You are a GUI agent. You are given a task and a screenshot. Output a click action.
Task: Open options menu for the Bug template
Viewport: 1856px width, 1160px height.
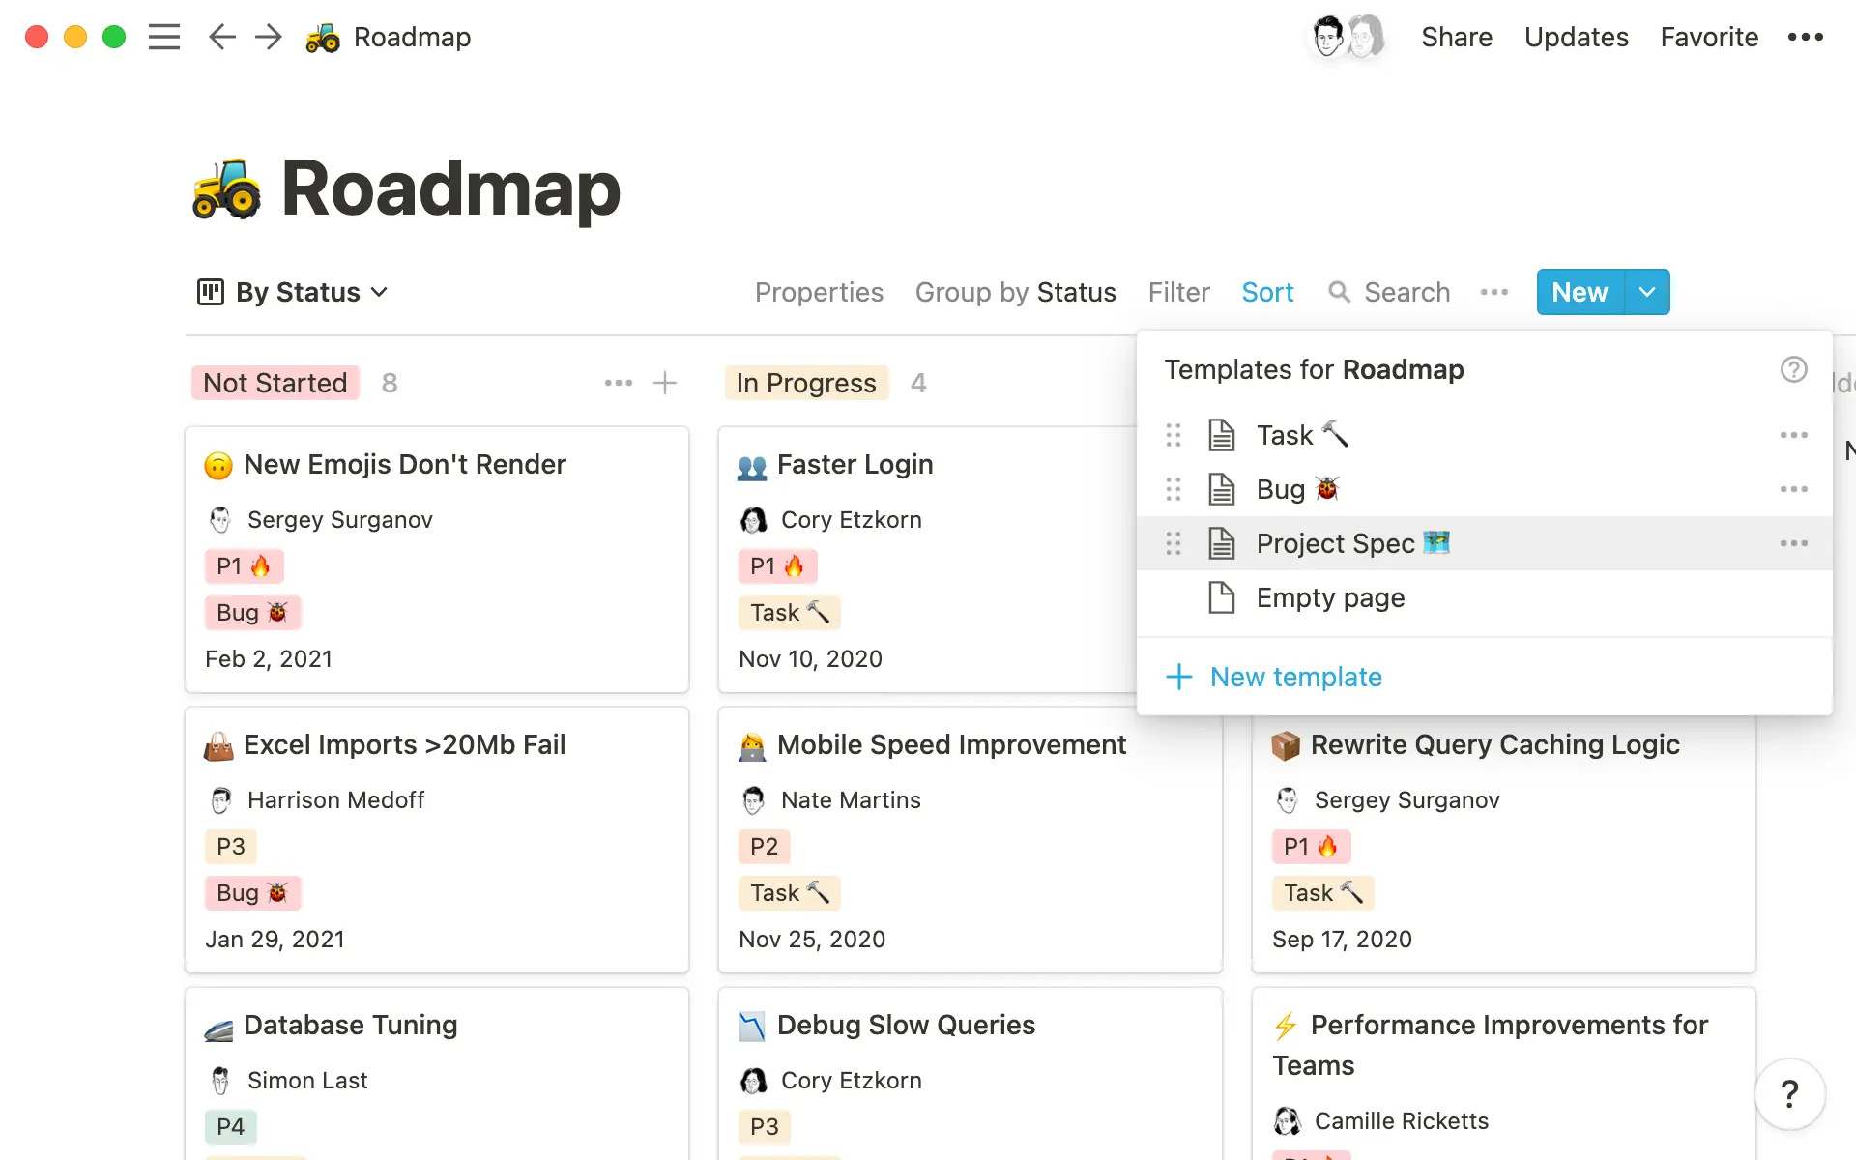(1794, 489)
